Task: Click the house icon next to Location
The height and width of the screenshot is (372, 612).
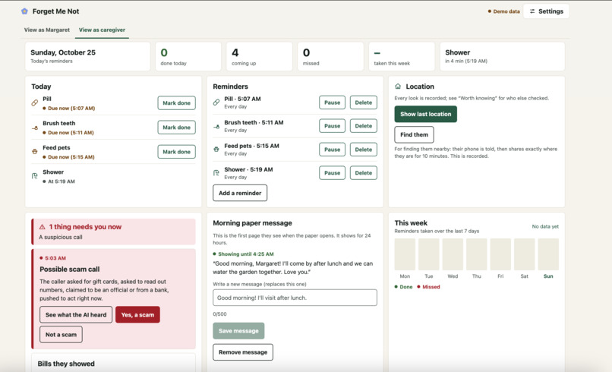Action: click(x=398, y=87)
